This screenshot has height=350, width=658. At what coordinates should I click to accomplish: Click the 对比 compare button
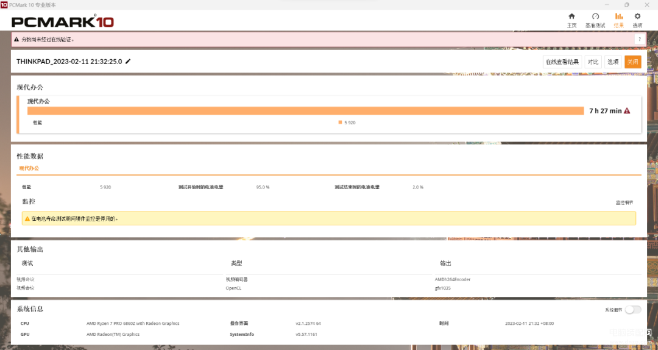pyautogui.click(x=593, y=62)
